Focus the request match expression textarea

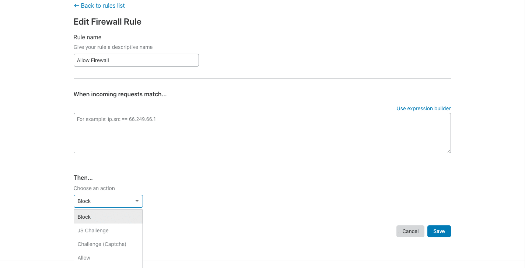(x=262, y=133)
